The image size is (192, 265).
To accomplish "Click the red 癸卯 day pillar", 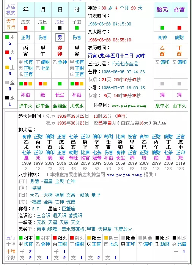I will (x=60, y=51).
